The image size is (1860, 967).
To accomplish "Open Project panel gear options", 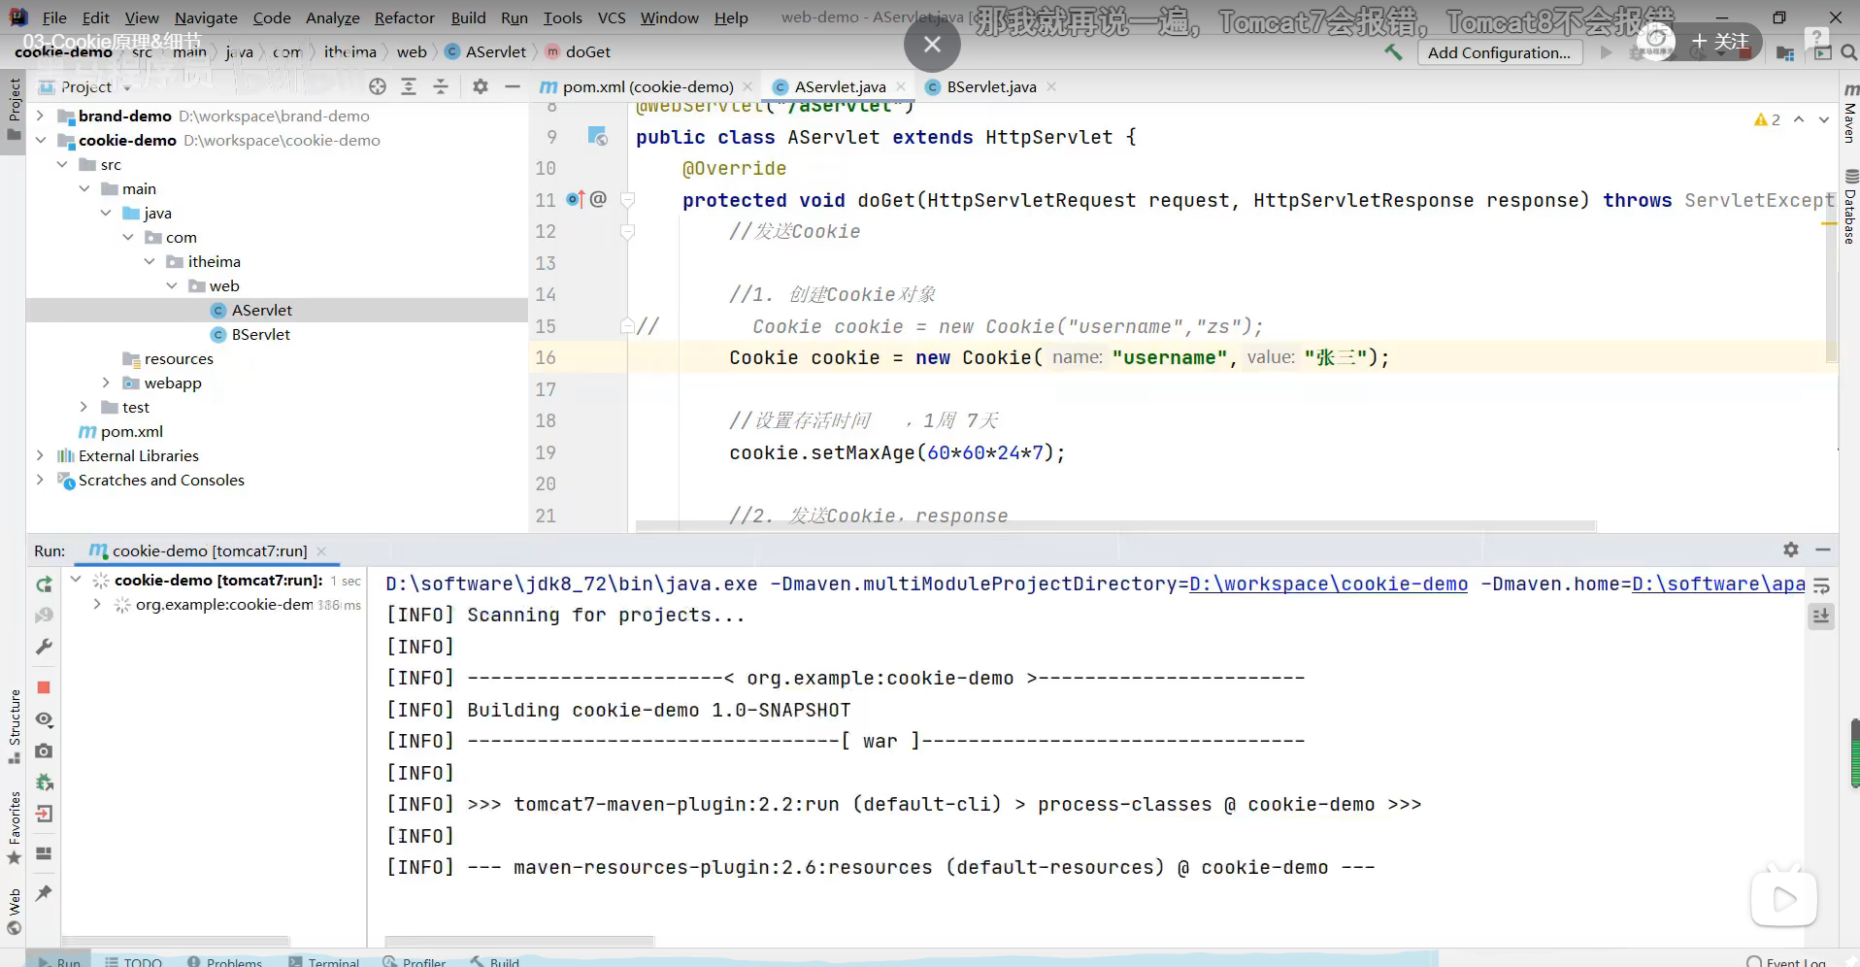I will click(481, 87).
